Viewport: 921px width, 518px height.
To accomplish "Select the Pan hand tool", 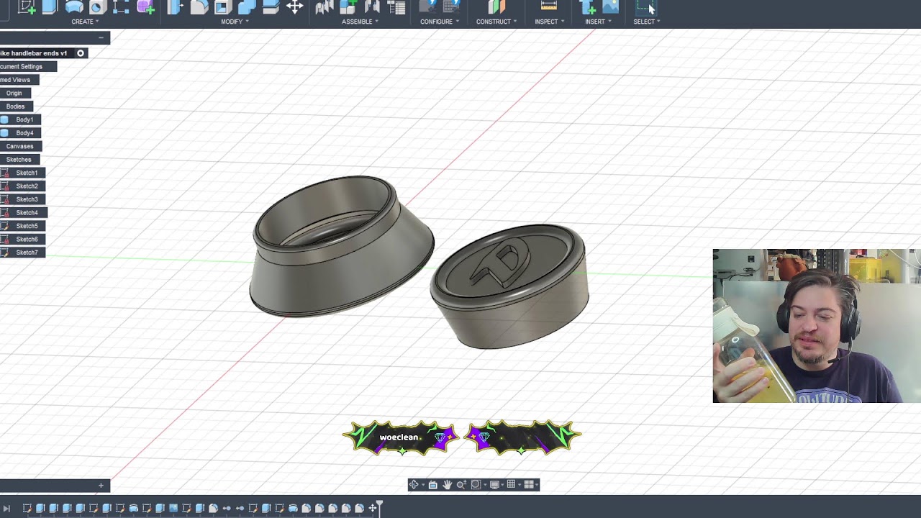I will [x=447, y=485].
